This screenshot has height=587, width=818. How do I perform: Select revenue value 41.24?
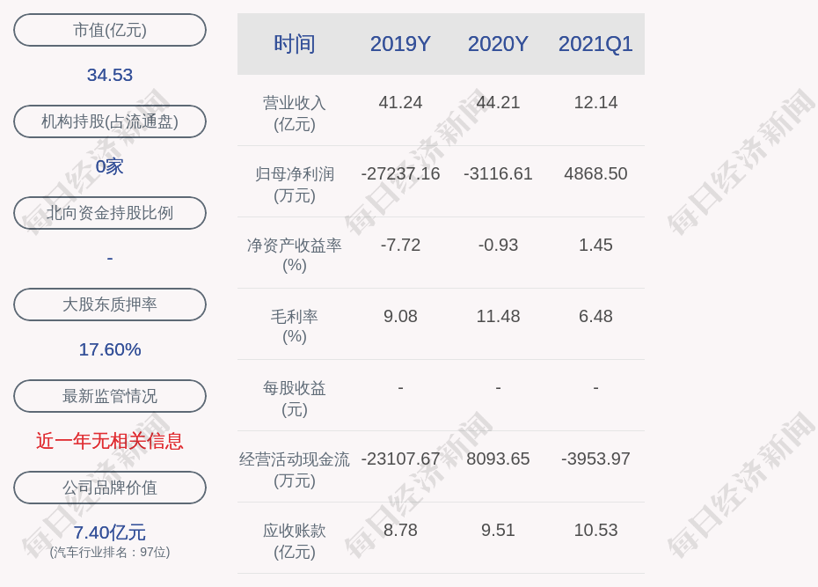point(401,102)
